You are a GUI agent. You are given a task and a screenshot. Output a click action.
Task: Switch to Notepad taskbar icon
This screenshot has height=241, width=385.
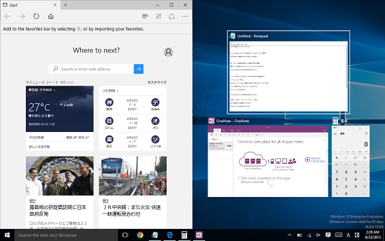(x=155, y=235)
